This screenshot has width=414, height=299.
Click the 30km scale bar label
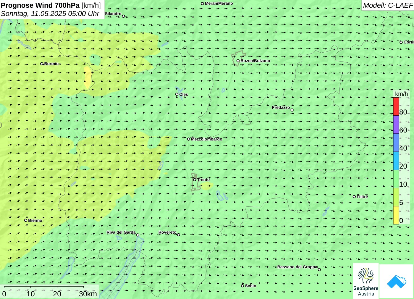[88, 294]
